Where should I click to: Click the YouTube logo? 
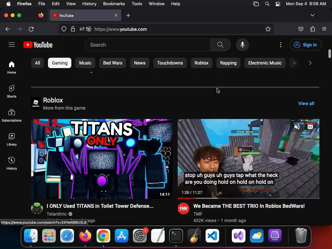click(38, 45)
